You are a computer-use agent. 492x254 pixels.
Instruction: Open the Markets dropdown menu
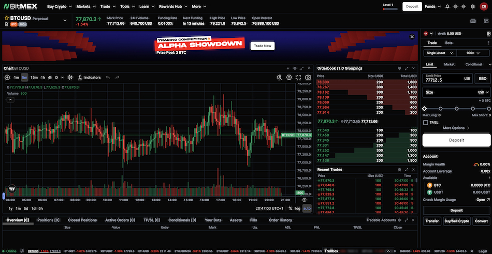[85, 6]
